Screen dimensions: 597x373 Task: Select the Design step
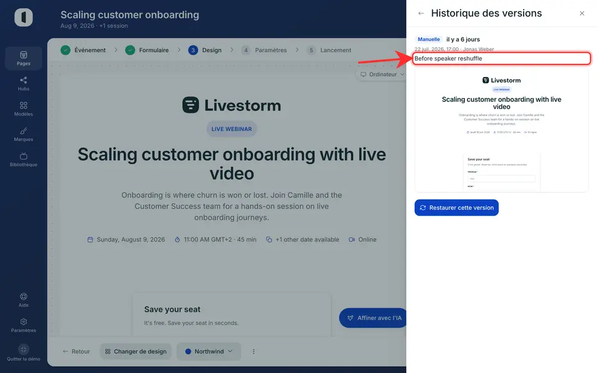coord(205,50)
